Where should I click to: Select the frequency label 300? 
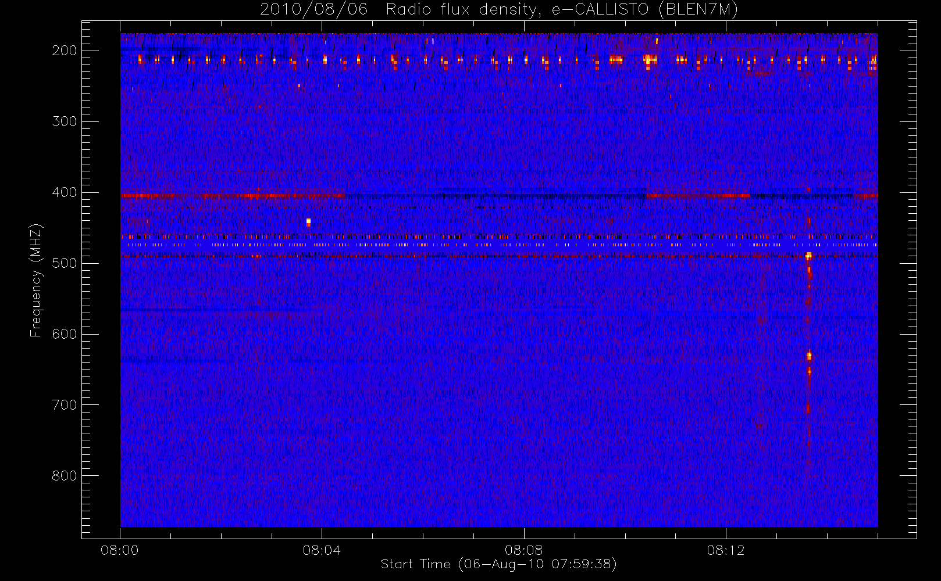(x=64, y=121)
